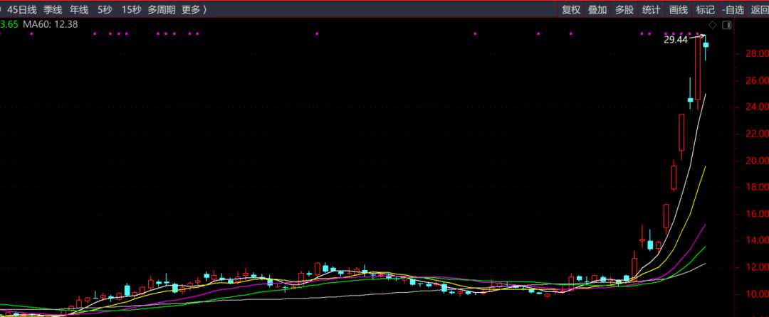769x317 pixels.
Task: Click the MA60: 12.38 indicator label
Action: pyautogui.click(x=51, y=24)
